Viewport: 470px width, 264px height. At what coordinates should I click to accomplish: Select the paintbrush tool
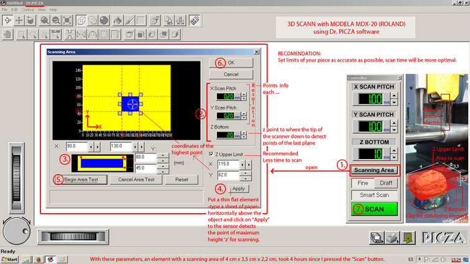[x=129, y=20]
